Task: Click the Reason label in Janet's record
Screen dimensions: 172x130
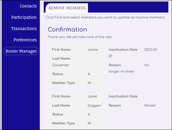Action: coord(115,105)
